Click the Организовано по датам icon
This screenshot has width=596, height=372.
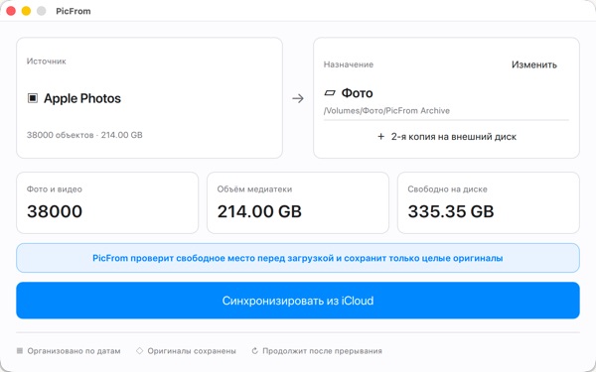(x=20, y=351)
